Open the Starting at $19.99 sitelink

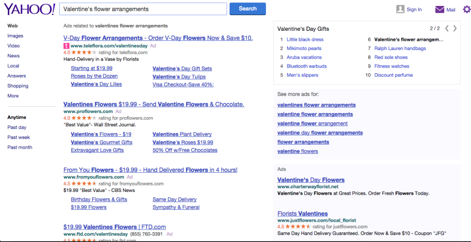point(92,68)
